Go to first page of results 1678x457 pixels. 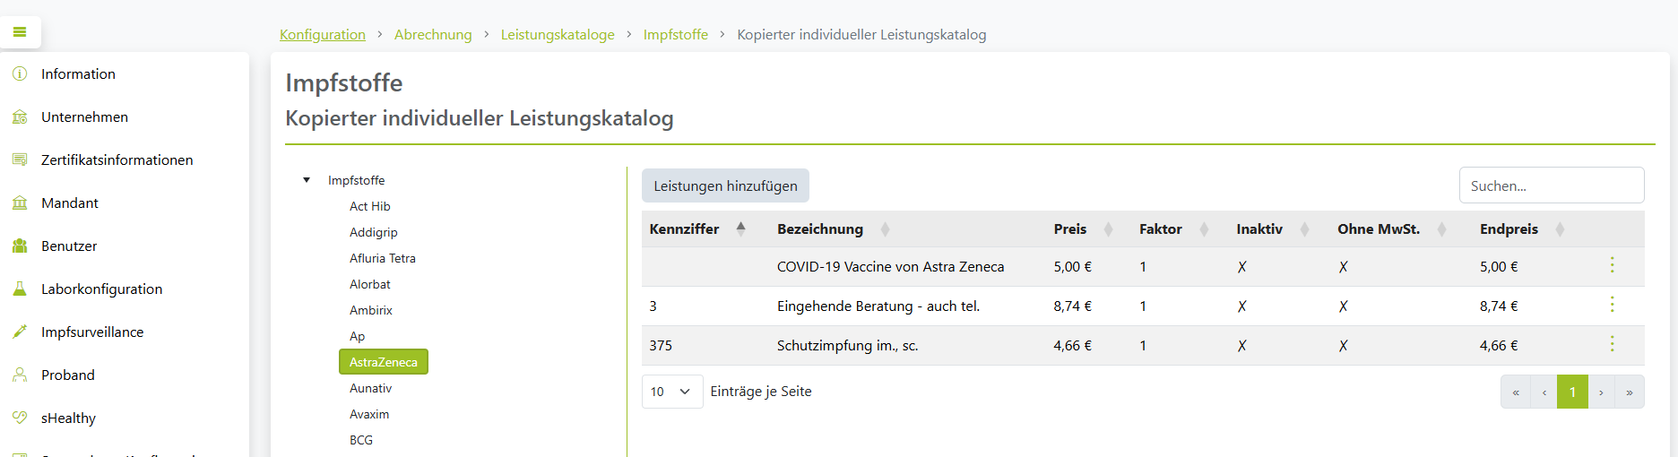tap(1516, 392)
